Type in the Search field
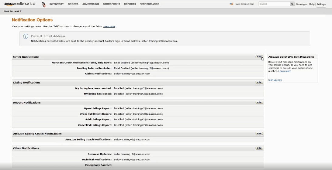Viewport: 332px width, 170px height. (274, 4)
